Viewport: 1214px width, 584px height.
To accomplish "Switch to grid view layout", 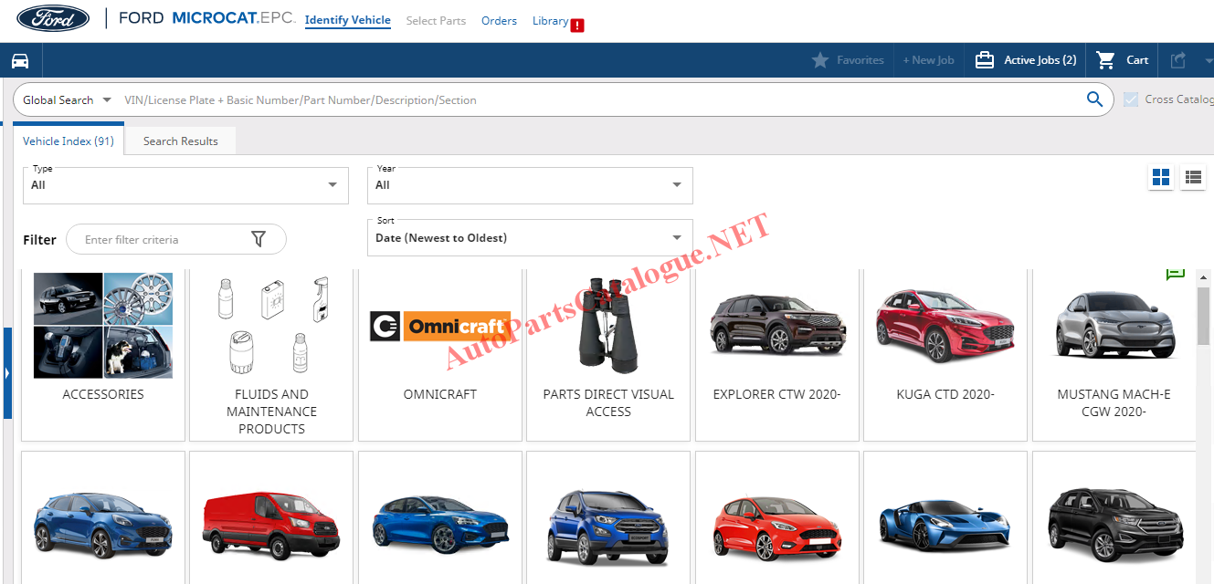I will click(x=1161, y=178).
